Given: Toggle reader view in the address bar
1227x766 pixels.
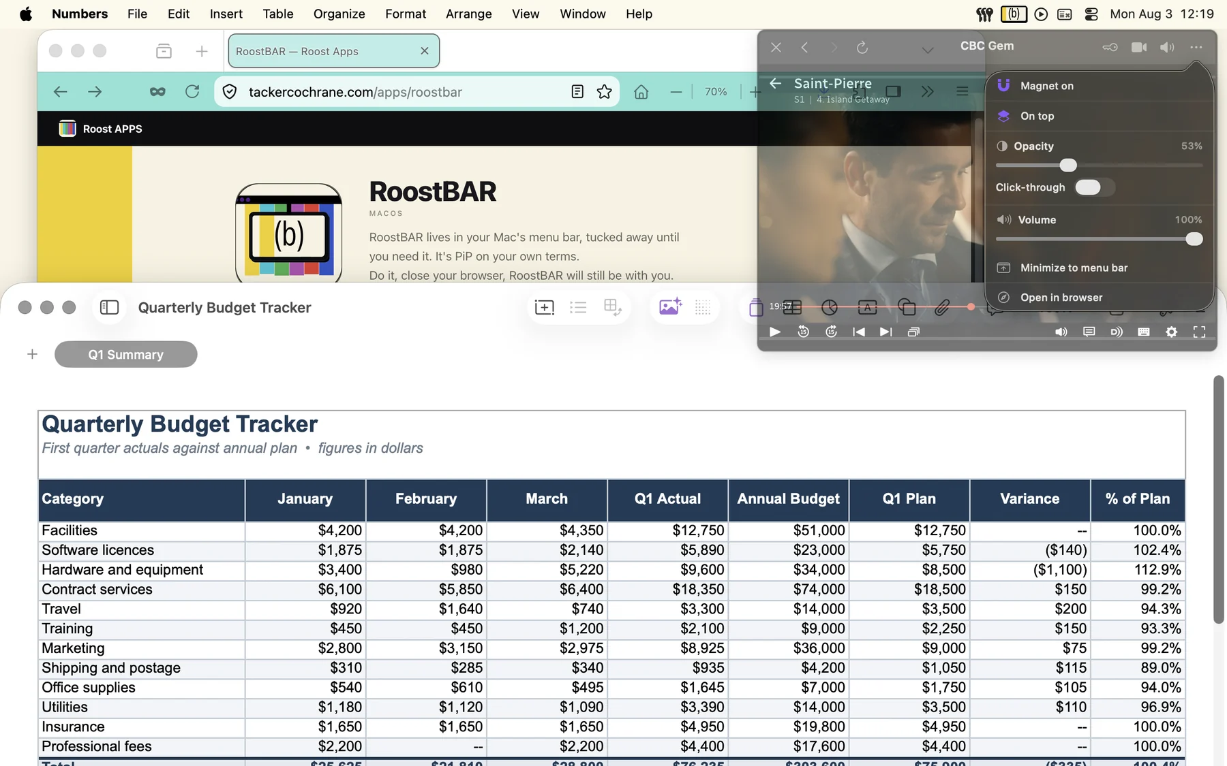Looking at the screenshot, I should pyautogui.click(x=577, y=92).
